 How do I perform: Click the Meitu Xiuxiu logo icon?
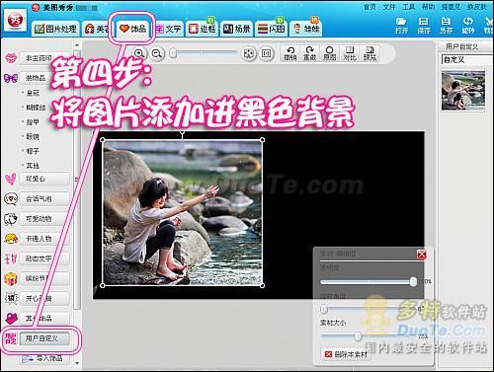coord(15,21)
